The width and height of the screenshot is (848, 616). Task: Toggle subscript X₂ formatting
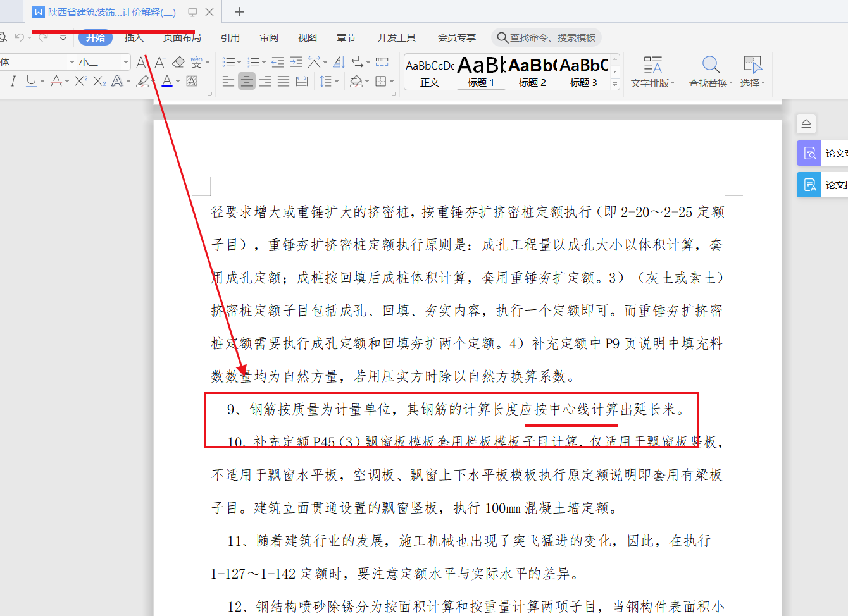tap(99, 81)
